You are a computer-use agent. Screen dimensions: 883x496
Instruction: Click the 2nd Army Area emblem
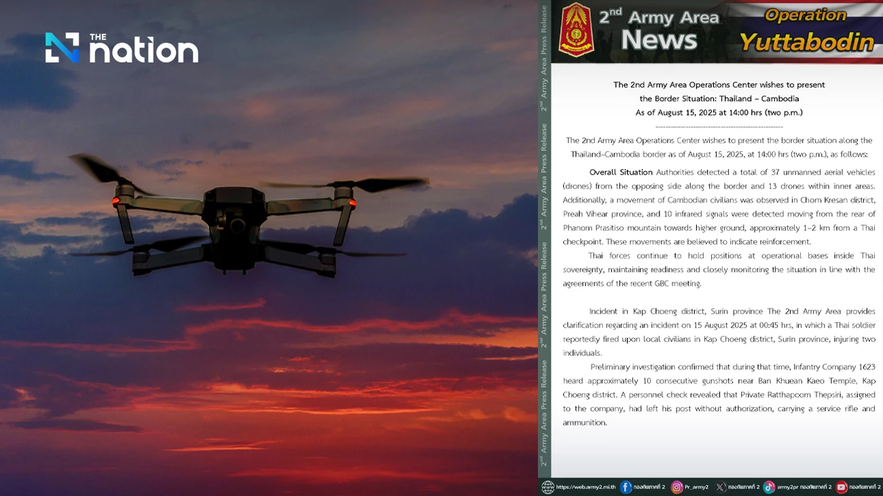pos(576,30)
